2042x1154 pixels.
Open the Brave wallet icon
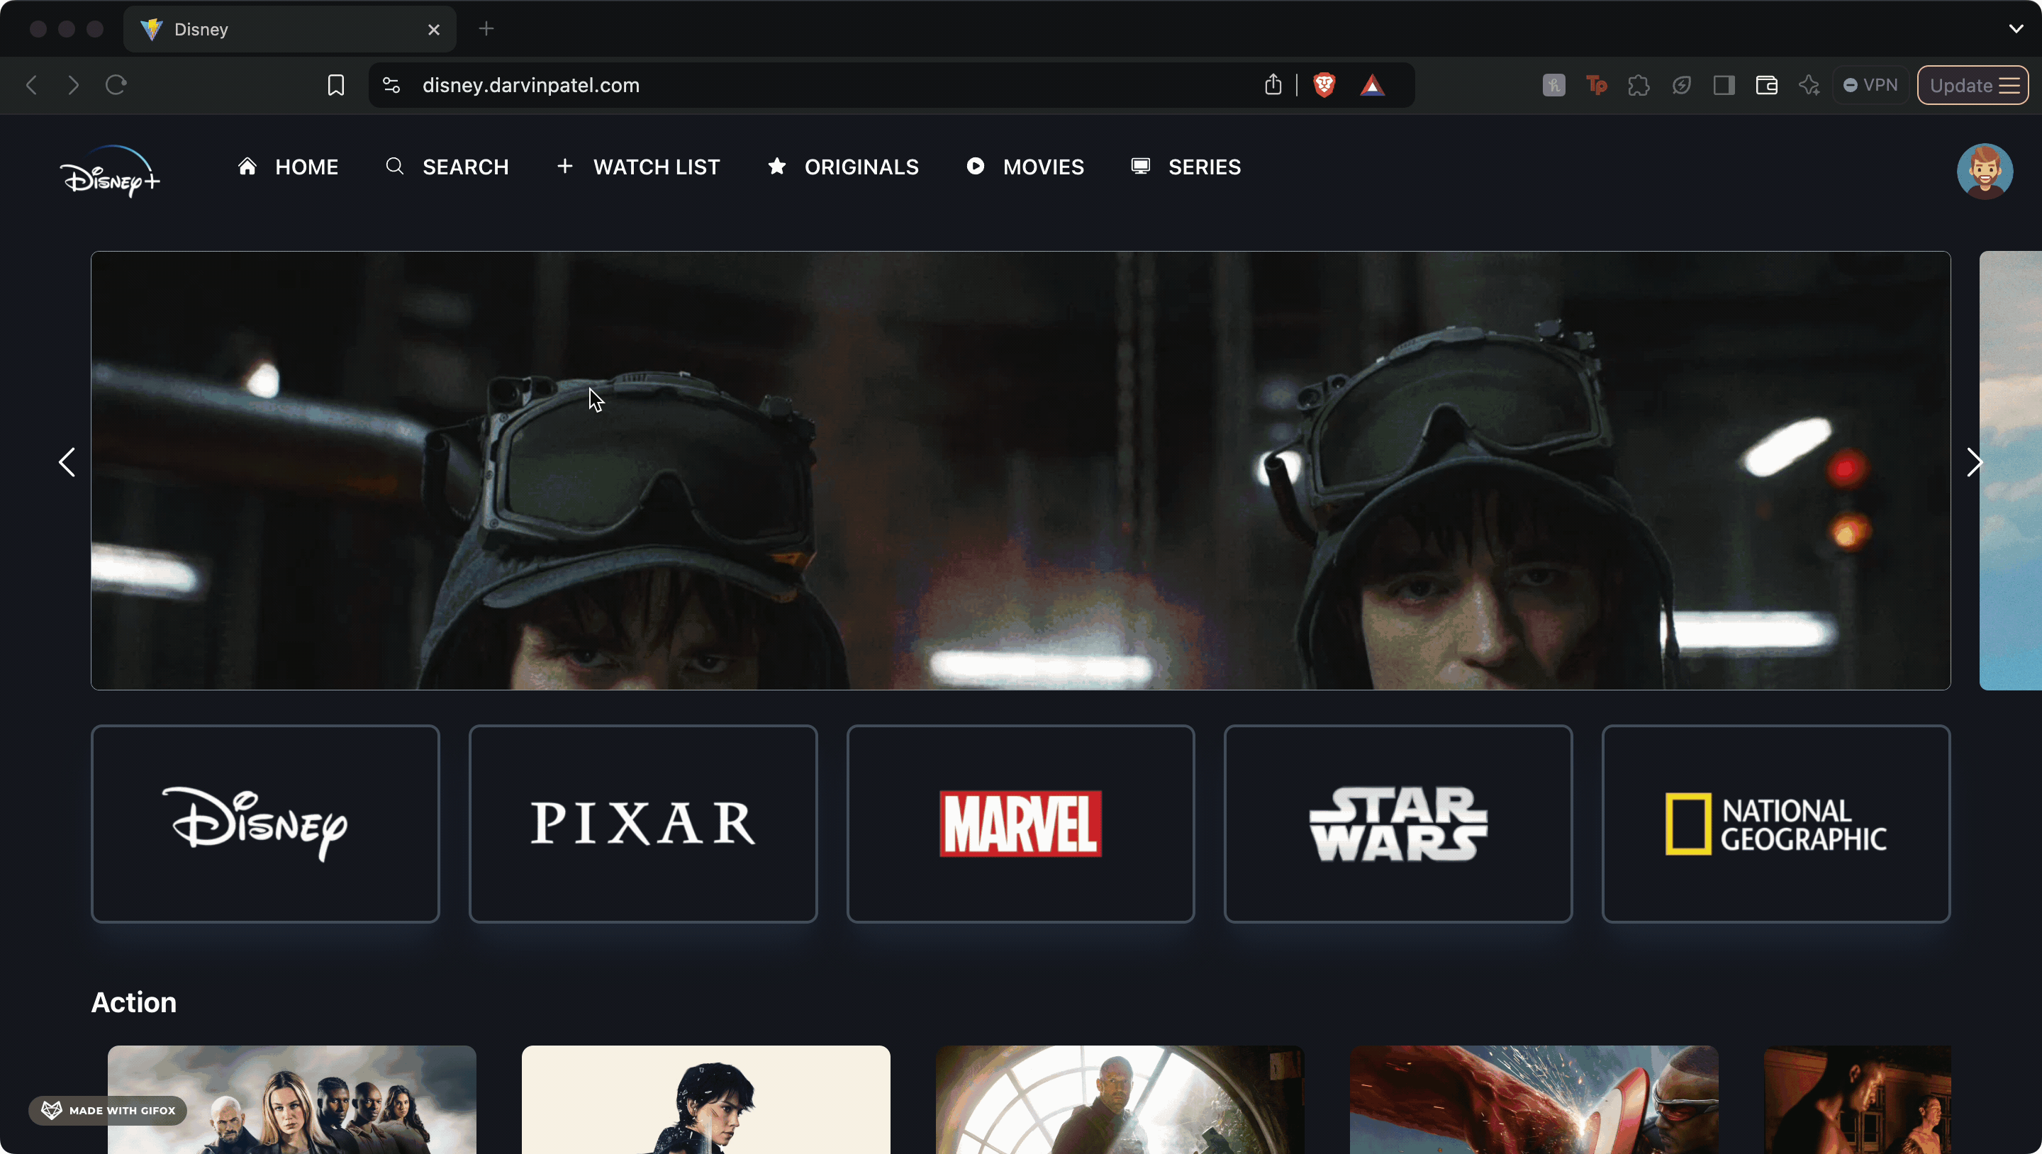point(1766,85)
